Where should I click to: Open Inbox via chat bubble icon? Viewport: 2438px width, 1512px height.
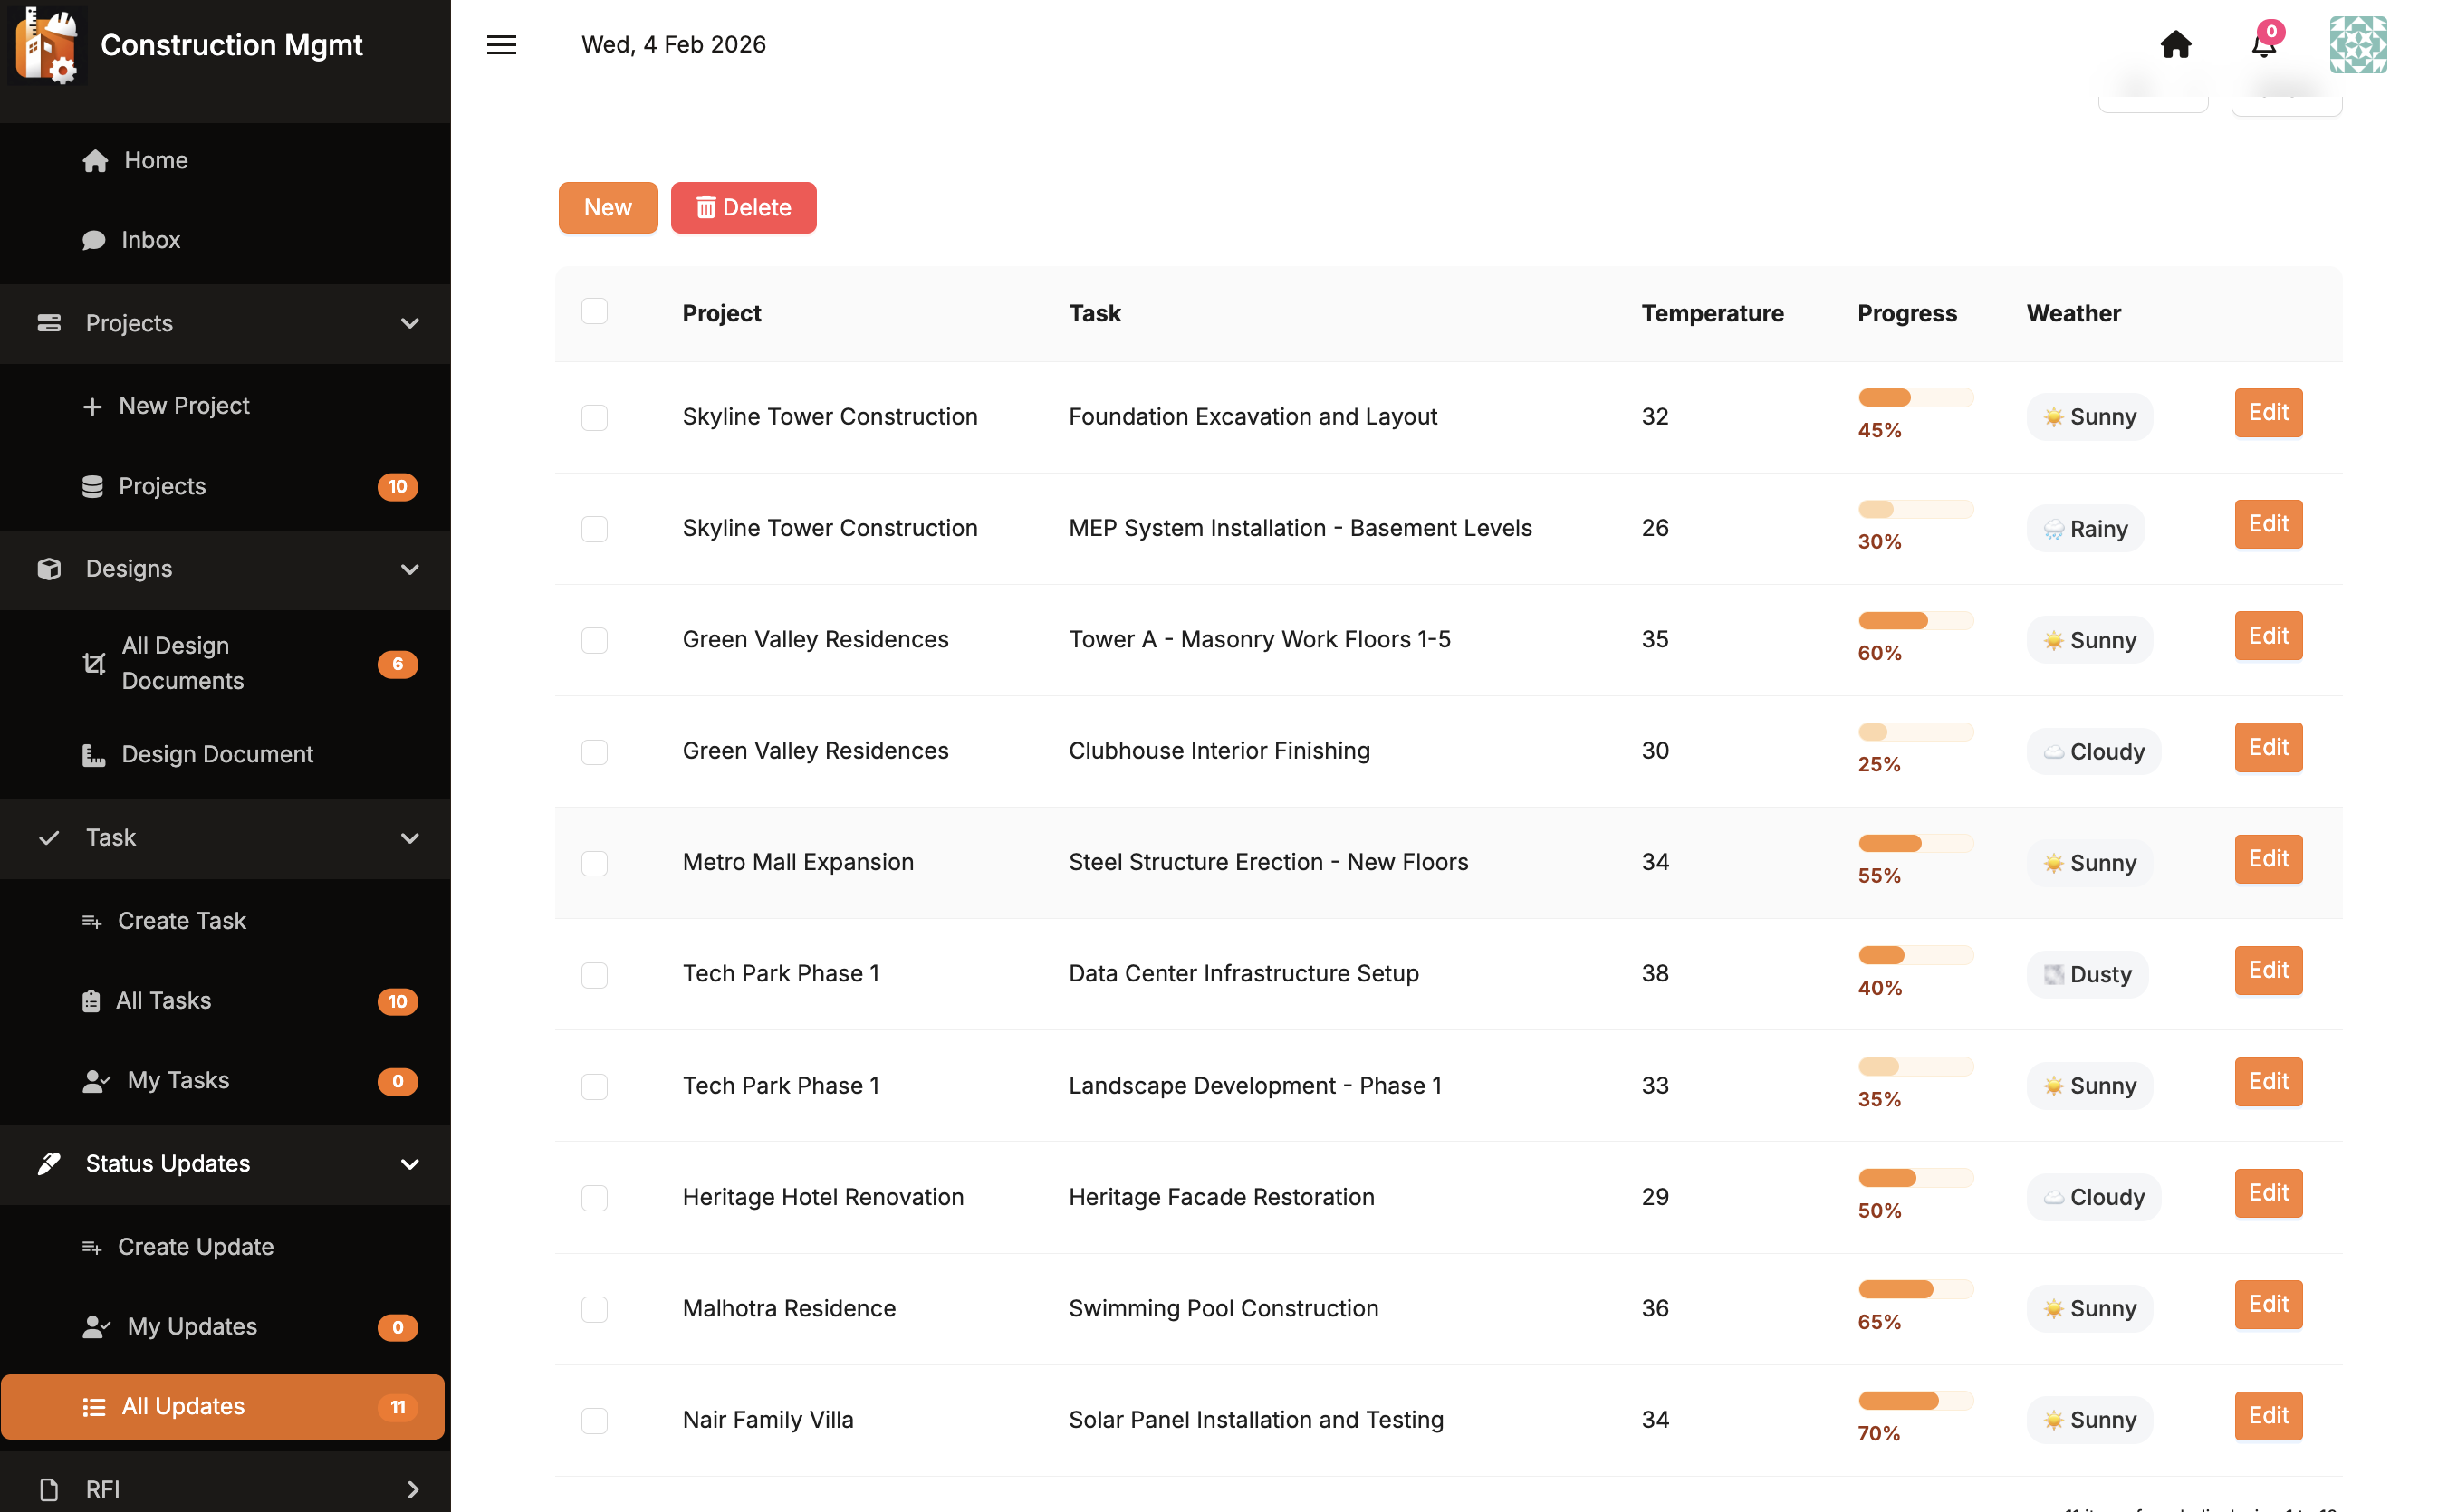pyautogui.click(x=94, y=240)
